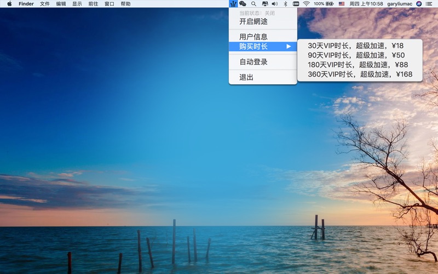Screen dimensions: 438x274
Task: Click the display mirroring monitor icon
Action: coord(264,4)
